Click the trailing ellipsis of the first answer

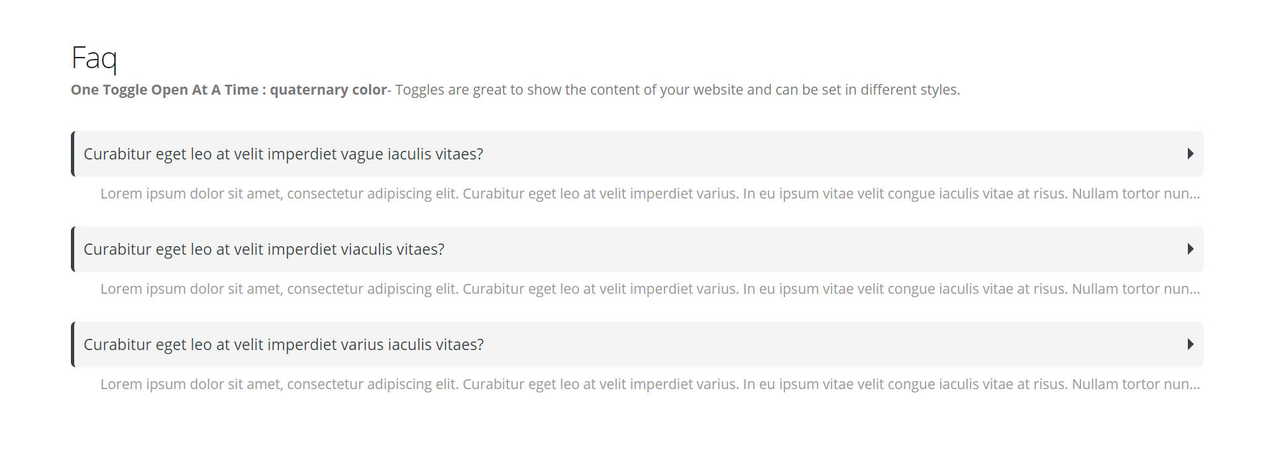click(1194, 198)
